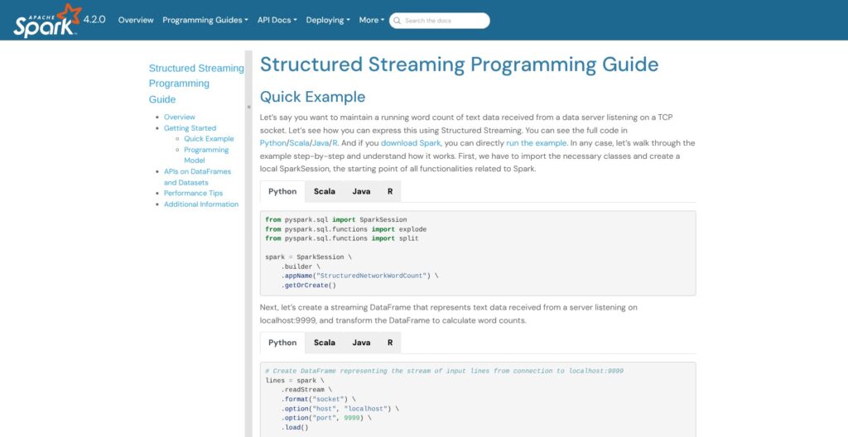The height and width of the screenshot is (437, 848).
Task: Click the 4.2.0 version label
Action: 94,20
